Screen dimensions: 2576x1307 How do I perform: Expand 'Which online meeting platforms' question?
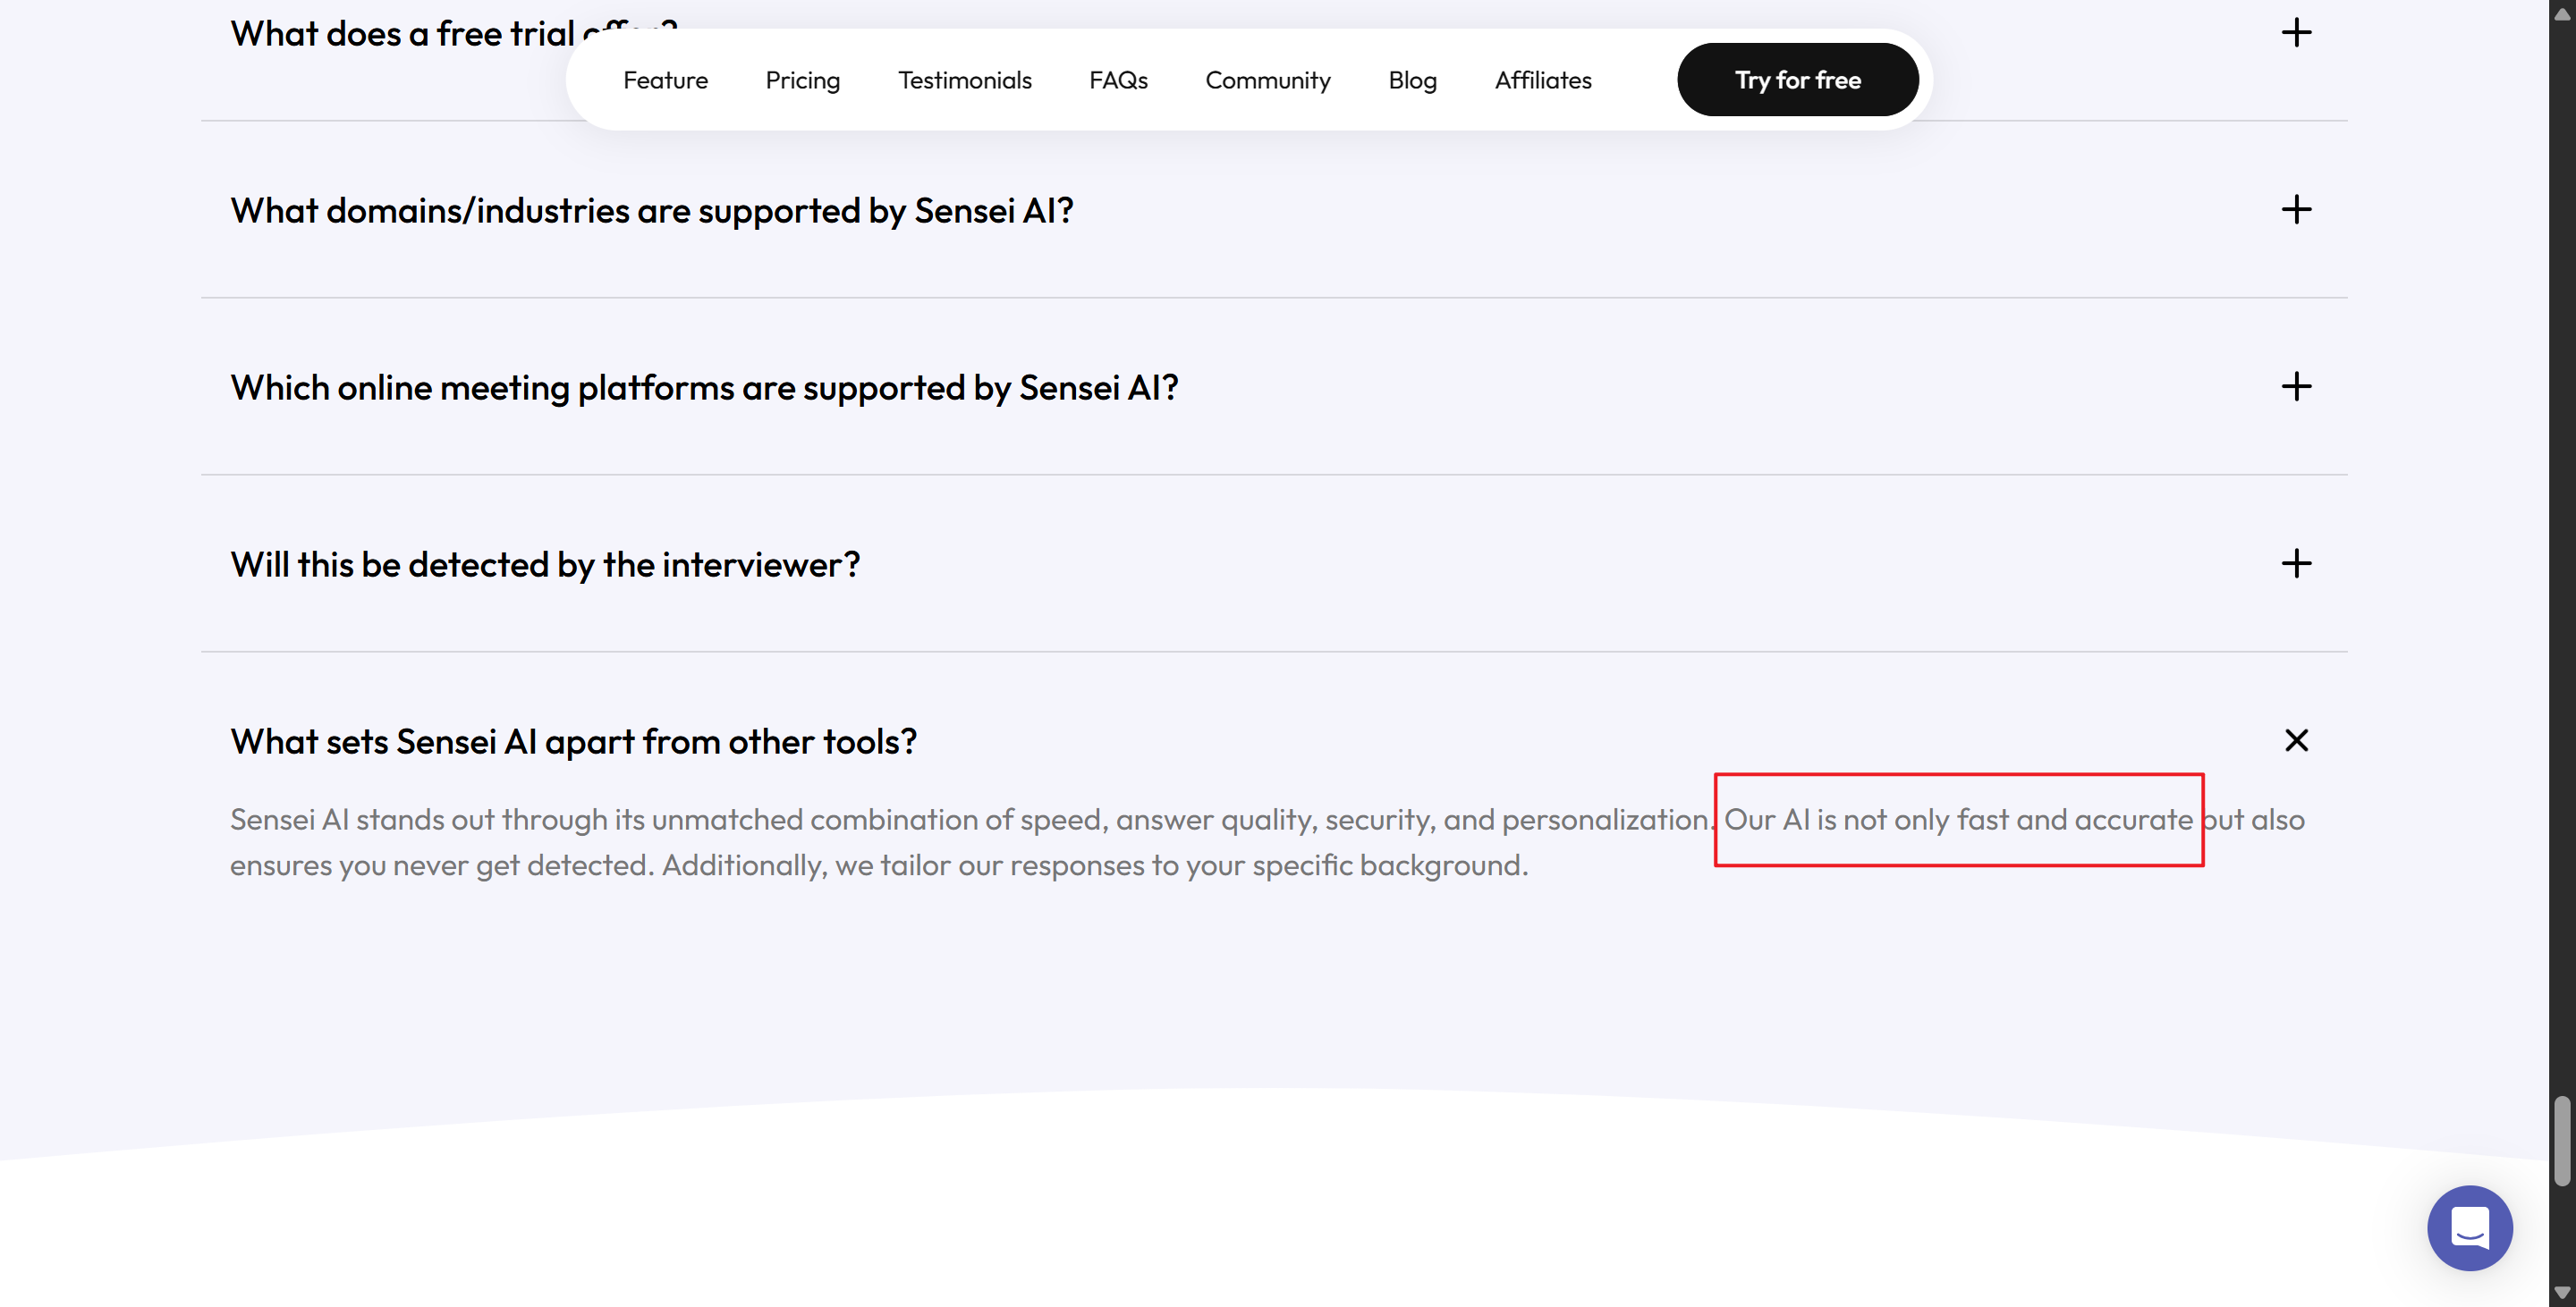click(x=703, y=388)
